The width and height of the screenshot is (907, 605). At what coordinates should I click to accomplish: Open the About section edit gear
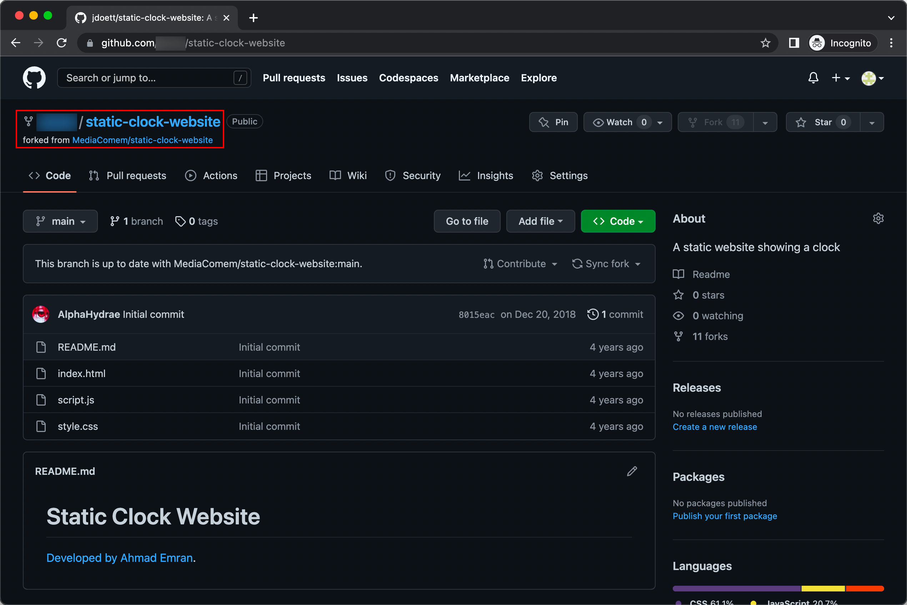click(x=878, y=218)
